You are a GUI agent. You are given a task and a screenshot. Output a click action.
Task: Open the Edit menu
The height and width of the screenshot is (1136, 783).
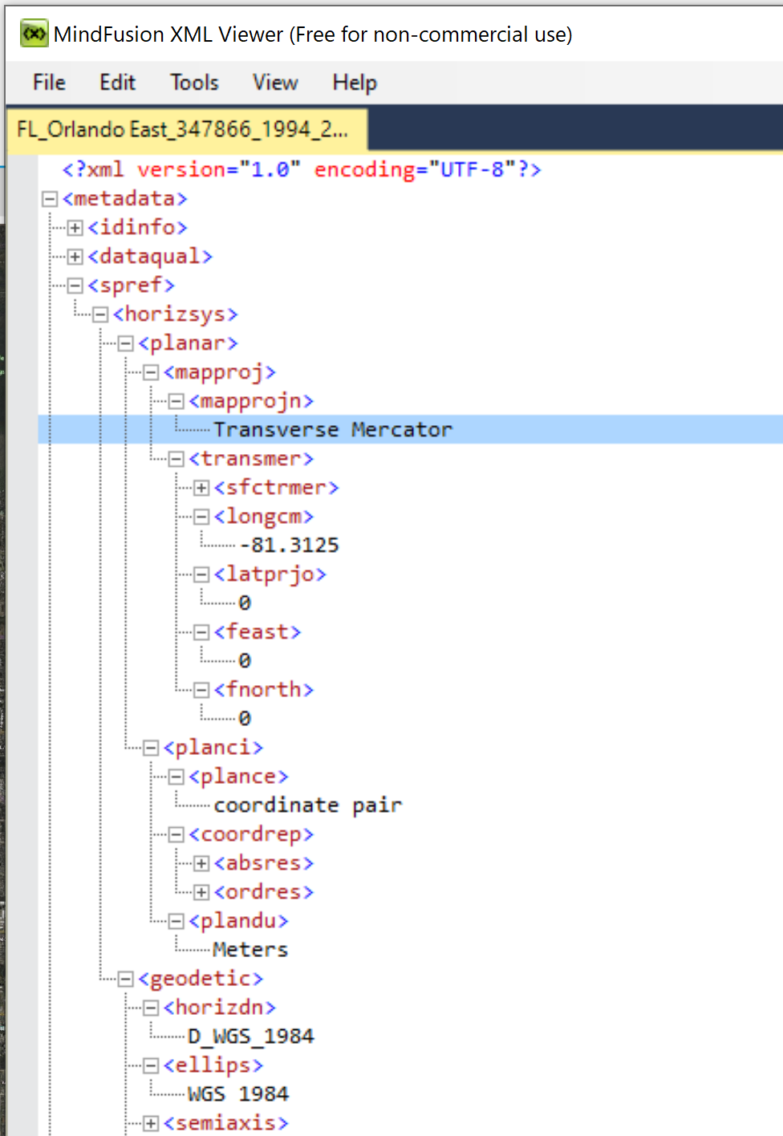(x=117, y=83)
